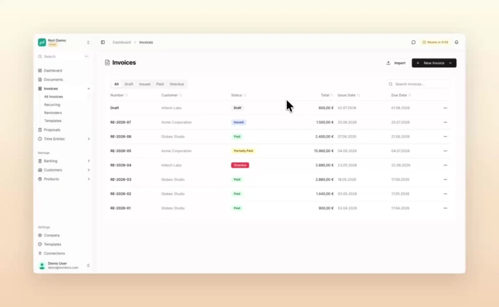Click the Nori Demo logo icon
This screenshot has height=307, width=499.
(x=42, y=42)
